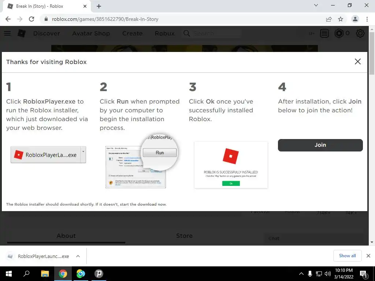Open the Discover menu item
The width and height of the screenshot is (375, 281).
(47, 33)
